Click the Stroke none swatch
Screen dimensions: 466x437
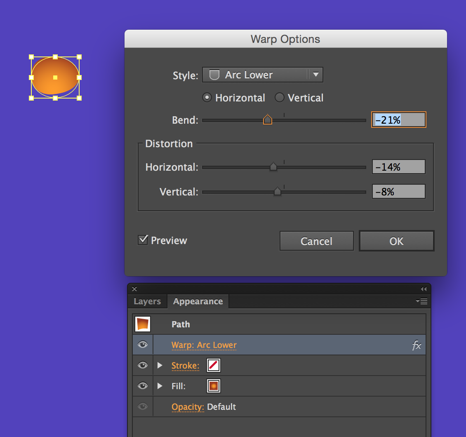point(213,365)
